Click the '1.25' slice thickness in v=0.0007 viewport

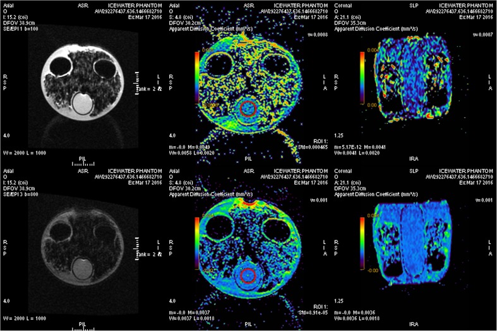coord(339,136)
